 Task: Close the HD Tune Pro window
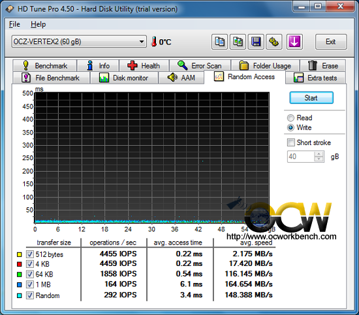(x=341, y=7)
